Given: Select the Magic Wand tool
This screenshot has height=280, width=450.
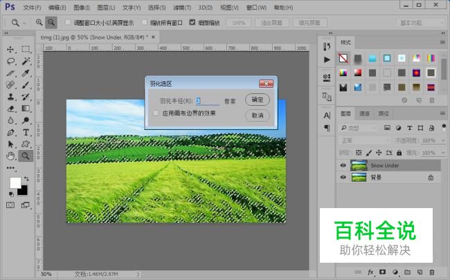Looking at the screenshot, I should 26,61.
